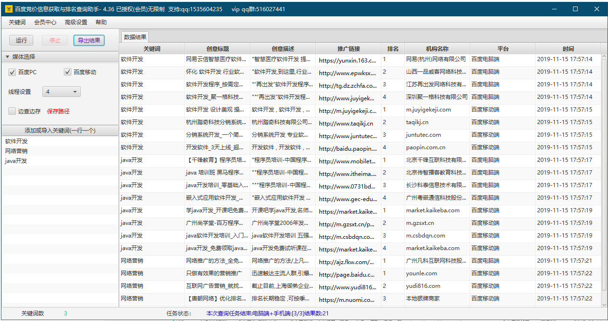Viewport: 608px width, 321px height.
Task: Enable the 边查边存 checkbox
Action: 13,111
